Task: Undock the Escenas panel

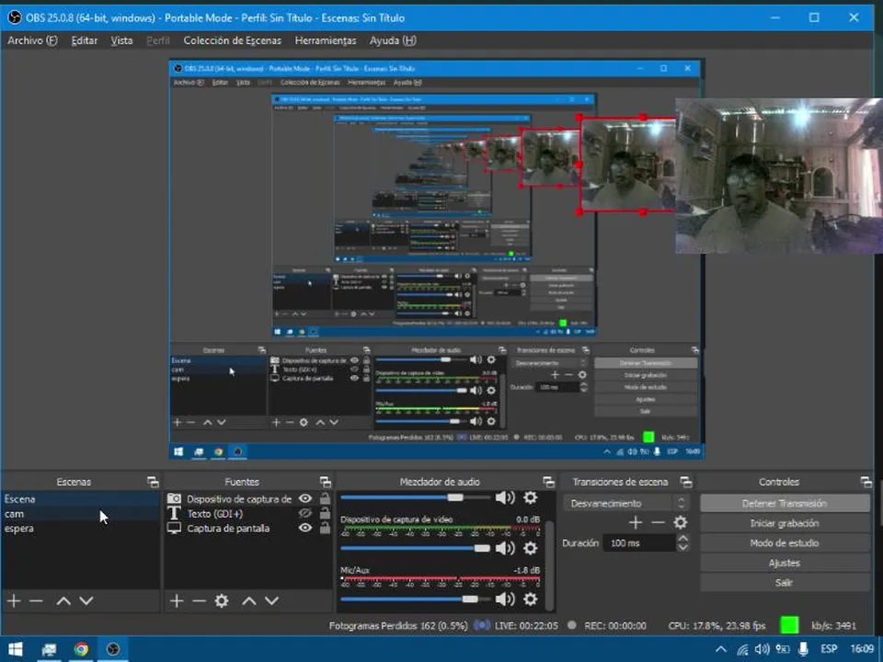Action: pos(153,482)
